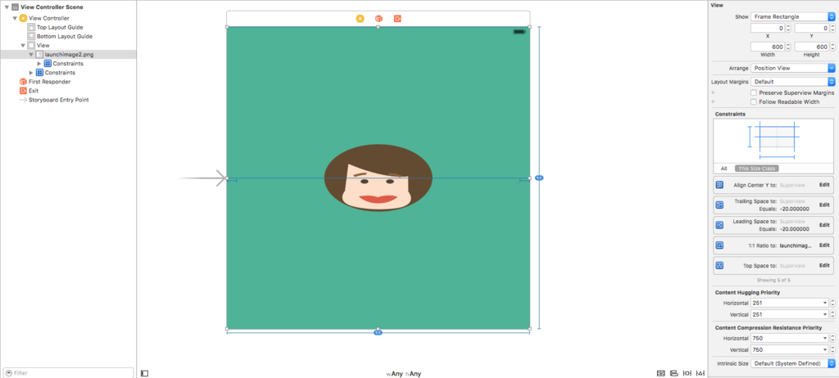Open the Resolve Auto Layout Issues button
This screenshot has width=839, height=378.
click(x=700, y=373)
